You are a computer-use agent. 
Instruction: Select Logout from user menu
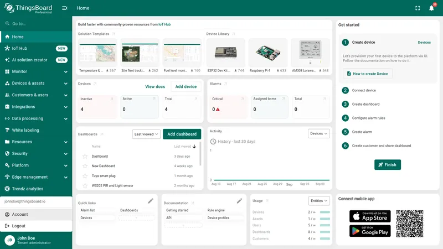36,226
